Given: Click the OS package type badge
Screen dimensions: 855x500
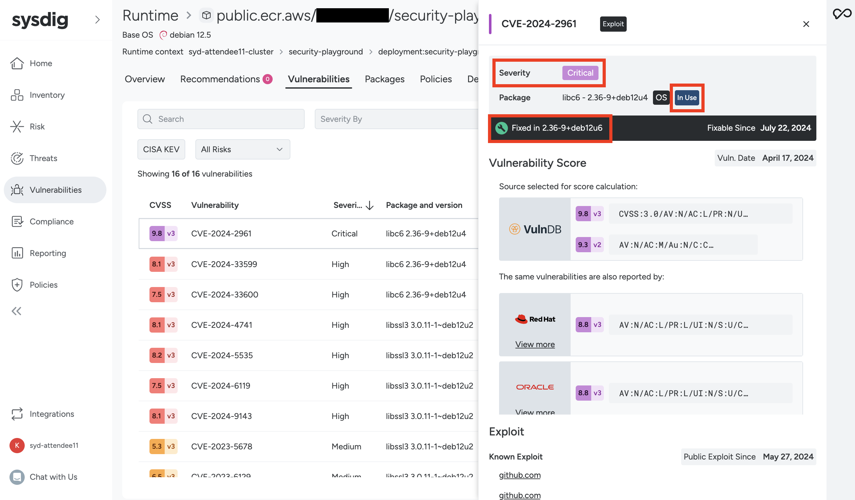Looking at the screenshot, I should pyautogui.click(x=661, y=98).
